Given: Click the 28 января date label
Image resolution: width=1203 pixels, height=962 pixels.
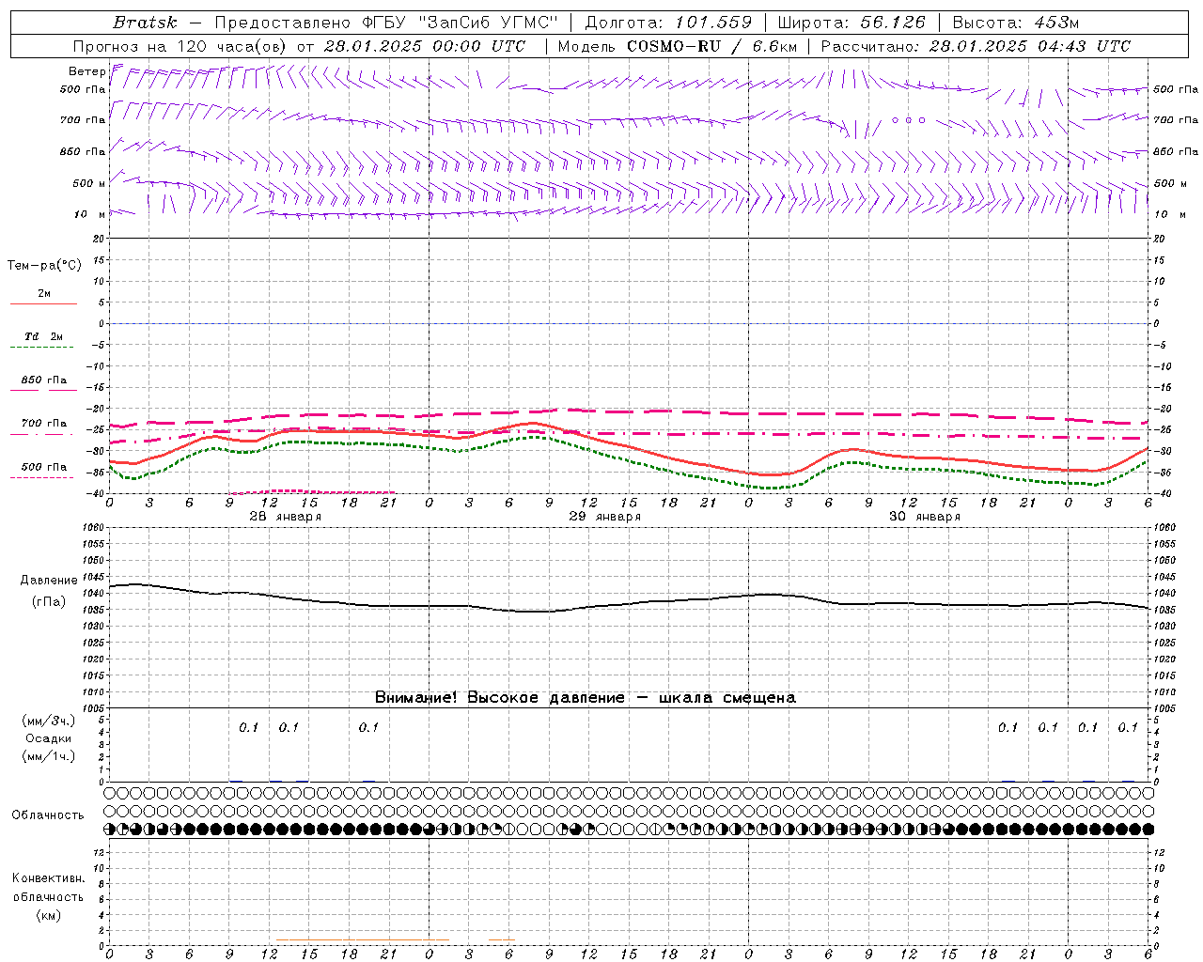Looking at the screenshot, I should [285, 517].
